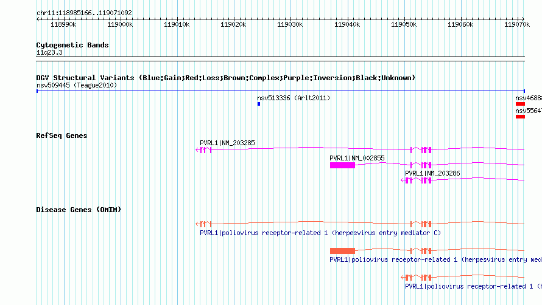Open the Disease Genes (OMIM) track heading
The height and width of the screenshot is (305, 542).
tap(79, 210)
